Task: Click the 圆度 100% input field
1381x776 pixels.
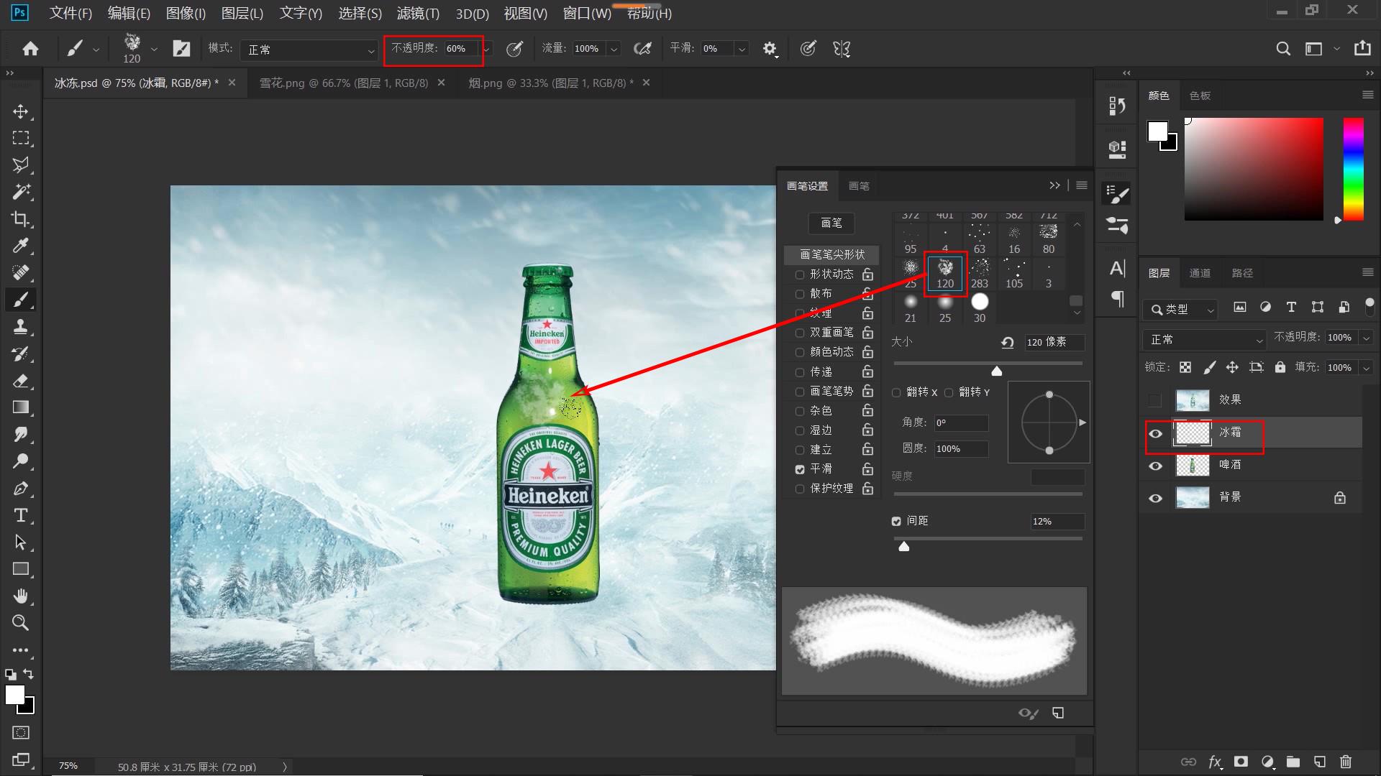Action: [961, 449]
